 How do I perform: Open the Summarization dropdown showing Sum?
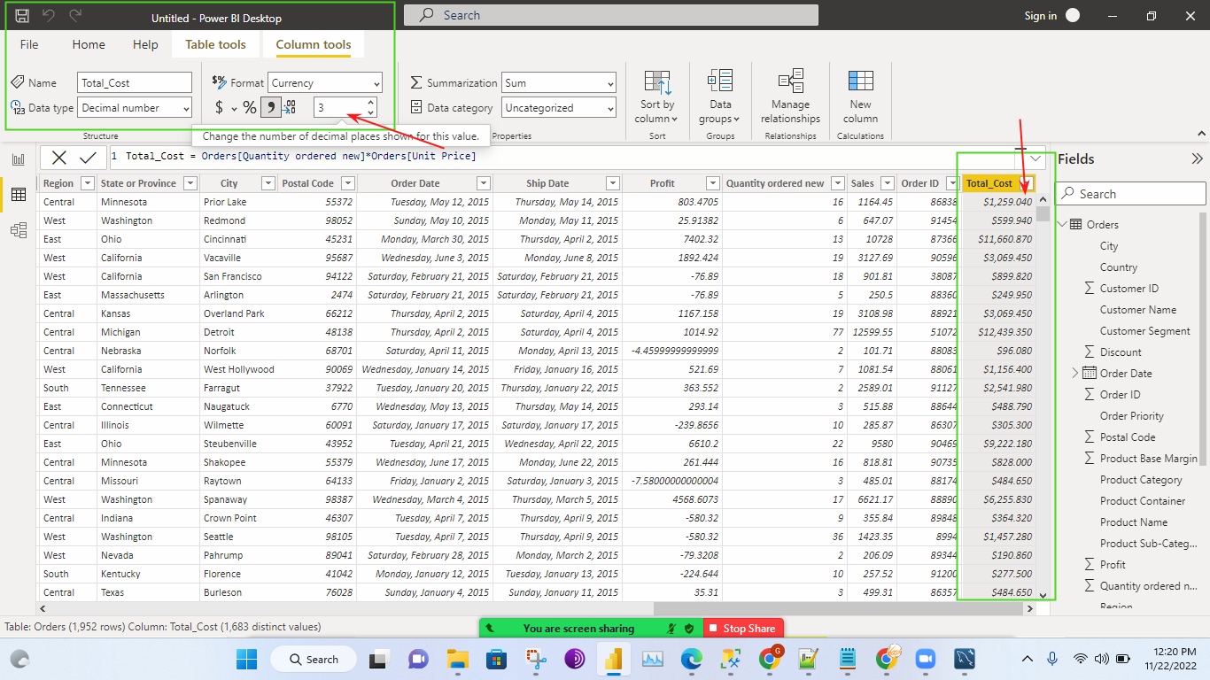559,82
